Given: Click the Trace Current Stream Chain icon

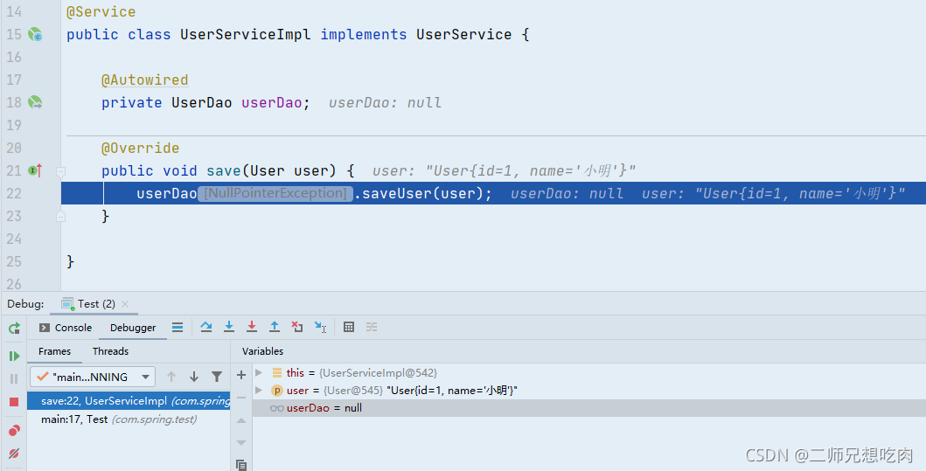Looking at the screenshot, I should pos(372,327).
